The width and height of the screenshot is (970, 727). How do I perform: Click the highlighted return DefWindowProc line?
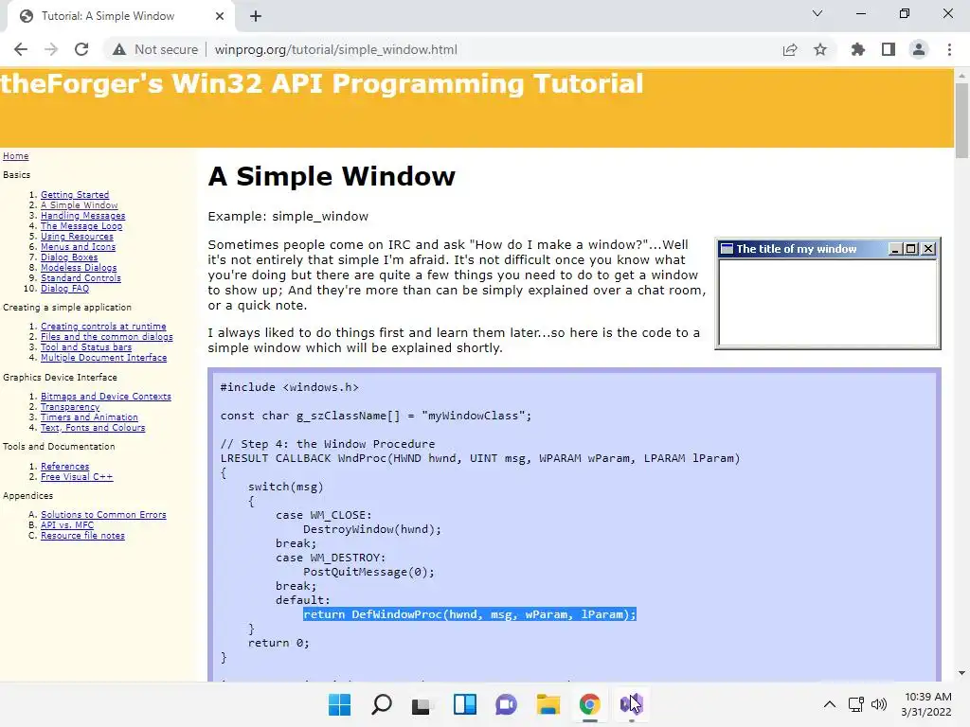[470, 614]
